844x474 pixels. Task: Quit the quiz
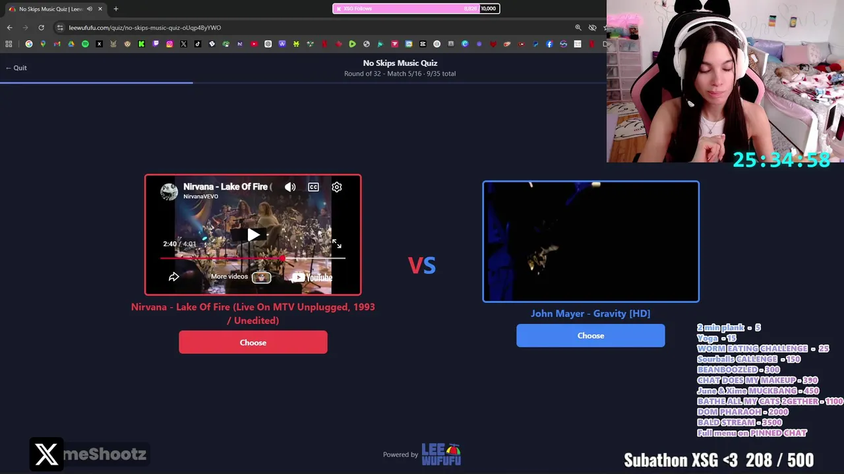(x=16, y=68)
